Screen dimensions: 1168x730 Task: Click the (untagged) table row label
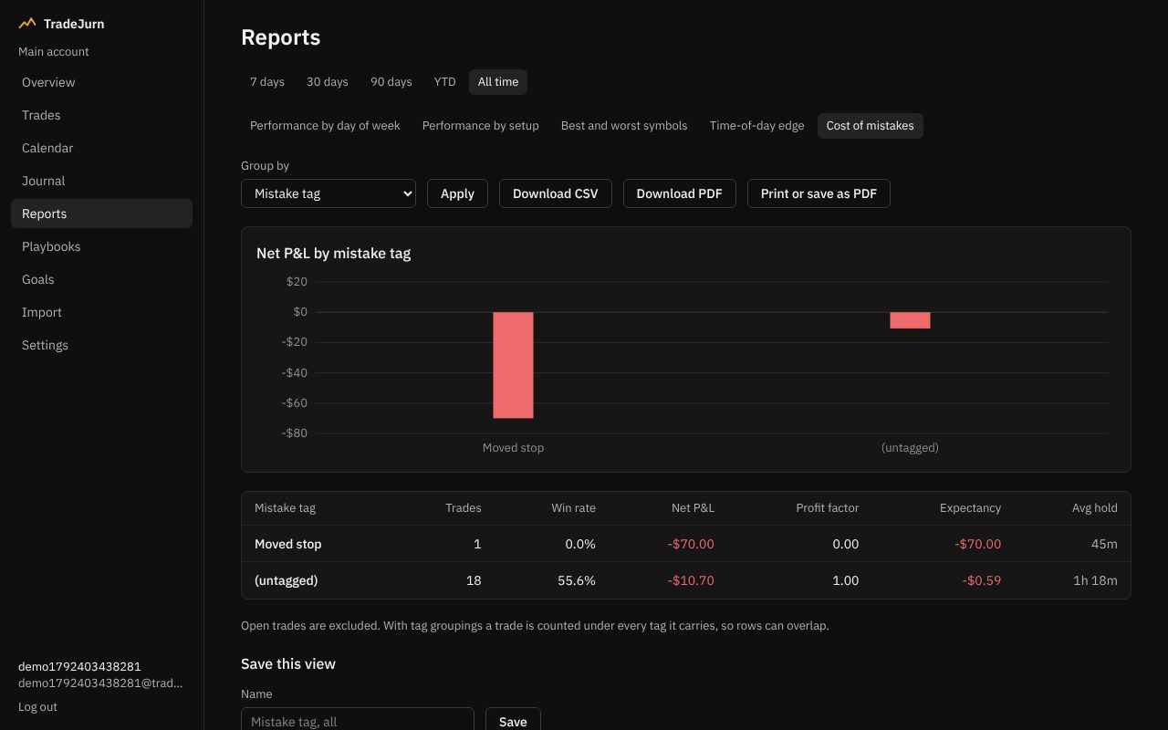(287, 580)
